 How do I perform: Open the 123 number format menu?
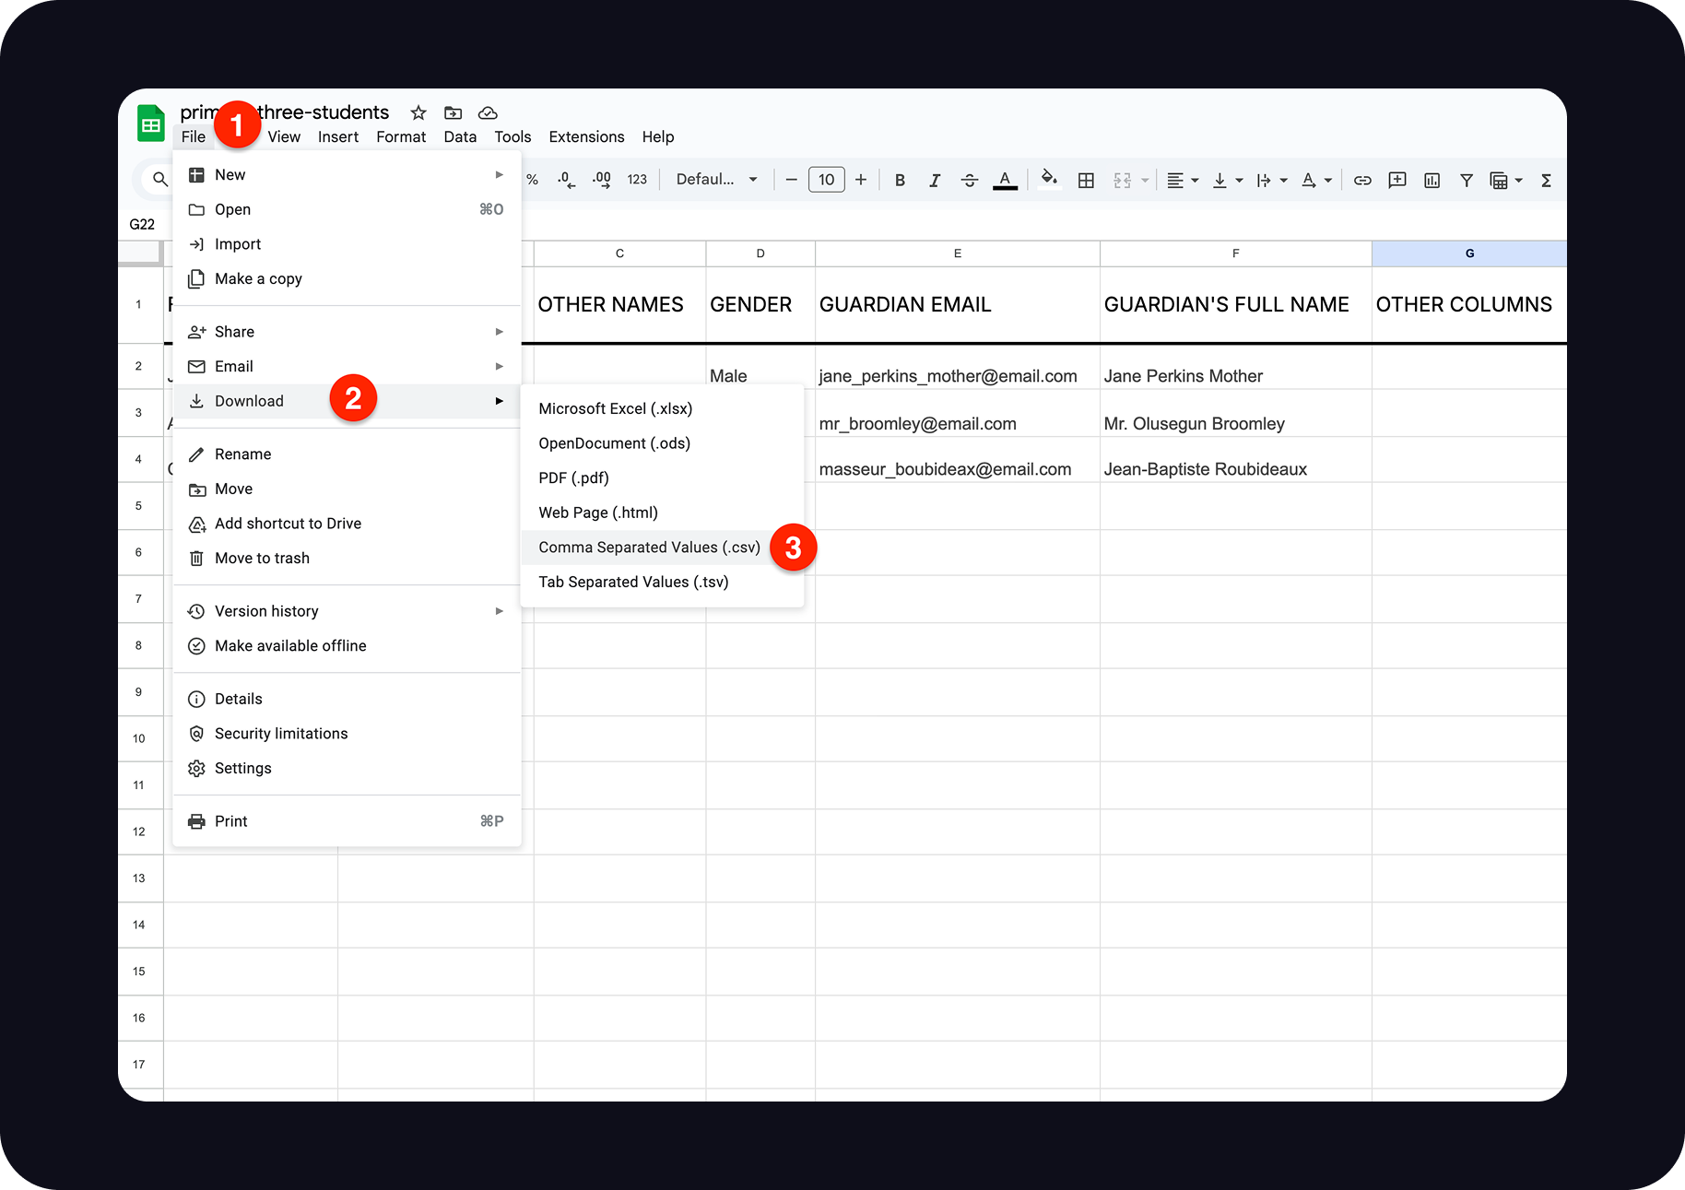tap(637, 180)
